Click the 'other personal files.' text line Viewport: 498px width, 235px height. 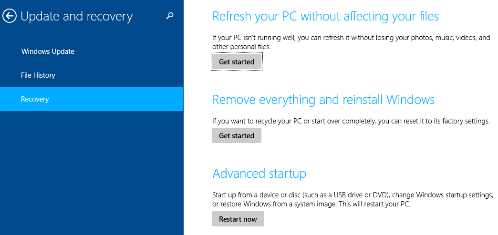click(x=241, y=47)
